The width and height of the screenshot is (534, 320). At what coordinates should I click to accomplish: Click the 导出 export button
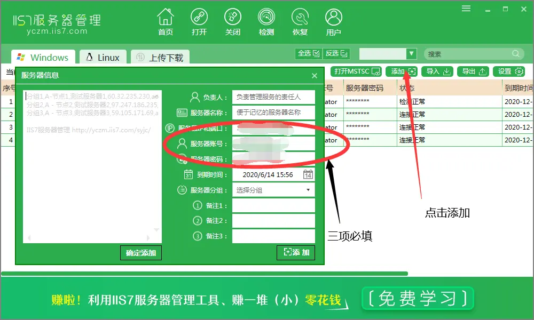point(473,71)
